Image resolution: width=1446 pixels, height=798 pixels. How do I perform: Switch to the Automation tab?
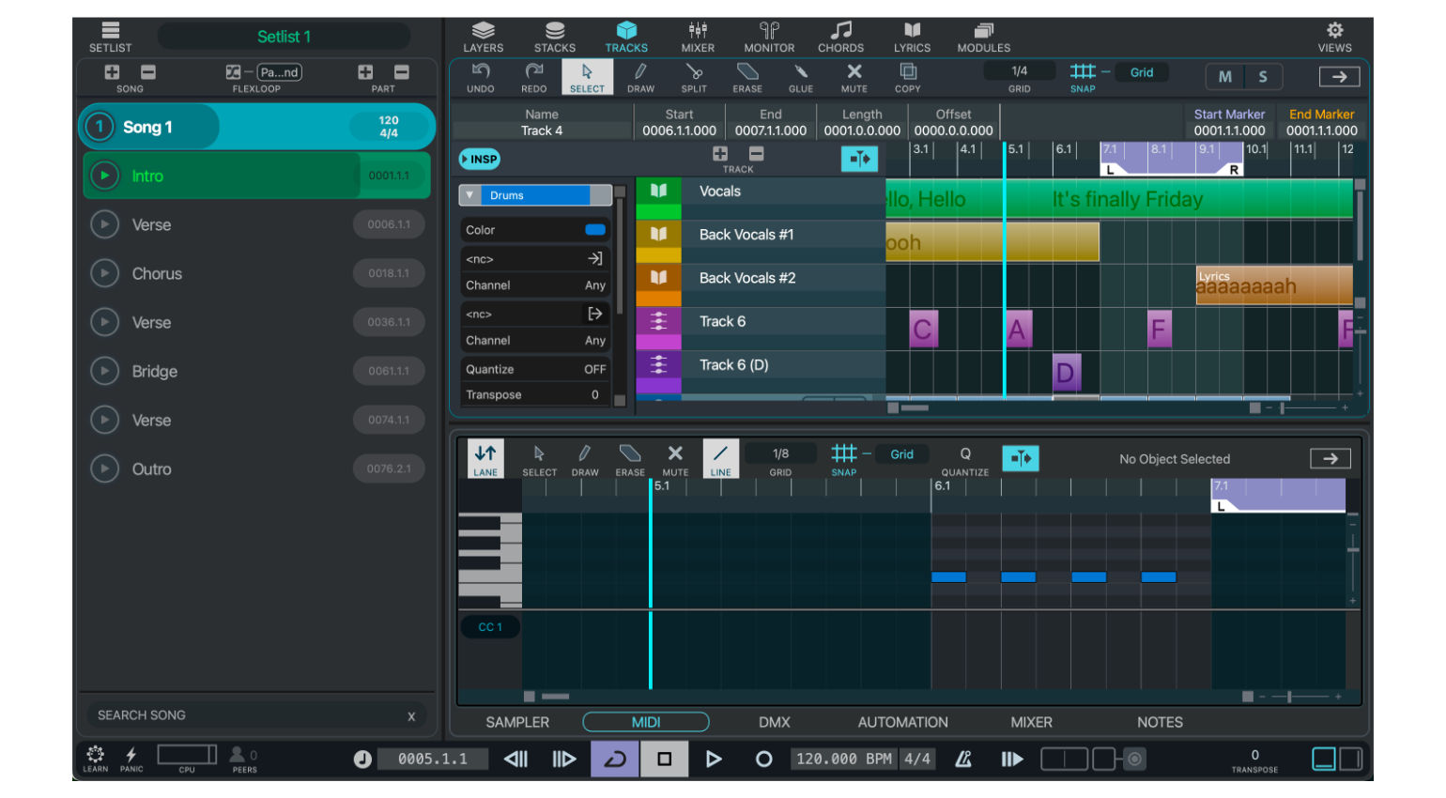[x=902, y=722]
